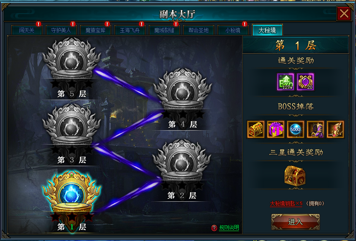Switch to the 守护美人 tab
Image resolution: width=356 pixels, height=241 pixels.
[61, 30]
